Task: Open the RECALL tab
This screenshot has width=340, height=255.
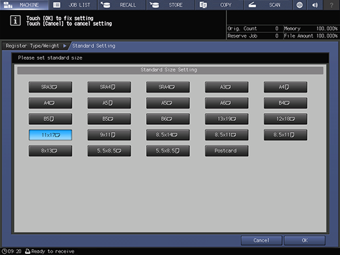Action: pyautogui.click(x=122, y=5)
